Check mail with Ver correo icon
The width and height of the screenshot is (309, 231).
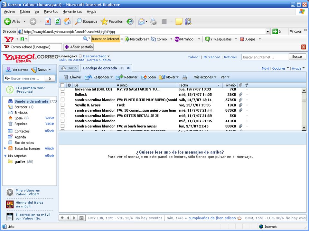[8, 70]
